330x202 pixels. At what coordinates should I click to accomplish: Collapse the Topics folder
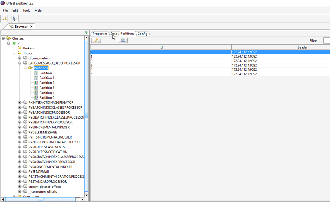pos(14,53)
